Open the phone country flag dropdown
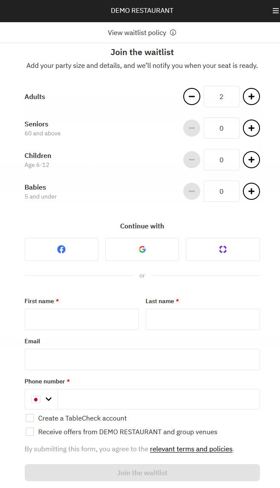This screenshot has width=280, height=488. pyautogui.click(x=41, y=399)
